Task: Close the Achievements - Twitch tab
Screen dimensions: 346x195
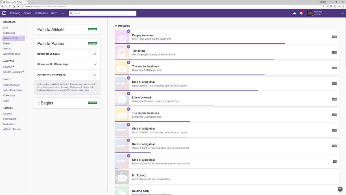Action: pyautogui.click(x=25, y=2)
